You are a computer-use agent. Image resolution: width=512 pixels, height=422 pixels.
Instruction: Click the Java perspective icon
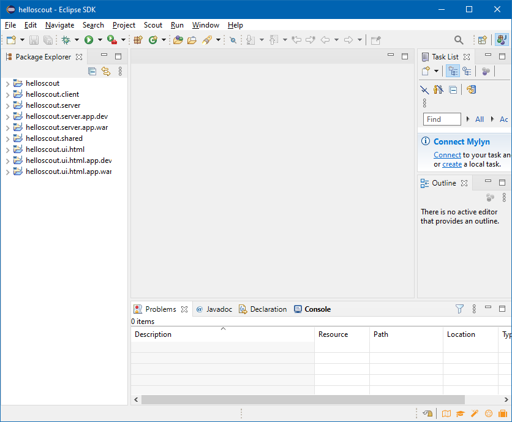pyautogui.click(x=502, y=40)
